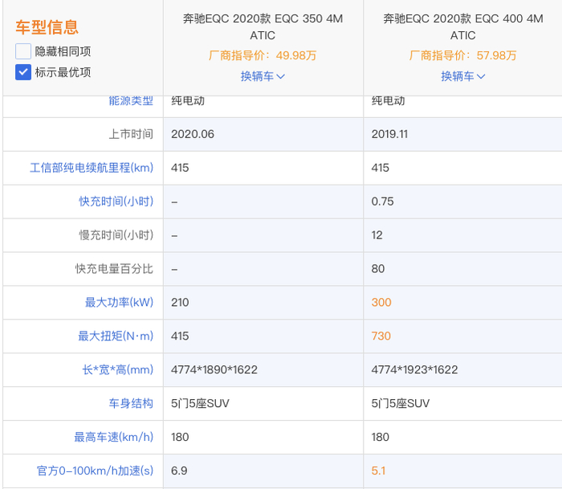
Task: Open 换辆车 dropdown for EQC 350
Action: 263,76
